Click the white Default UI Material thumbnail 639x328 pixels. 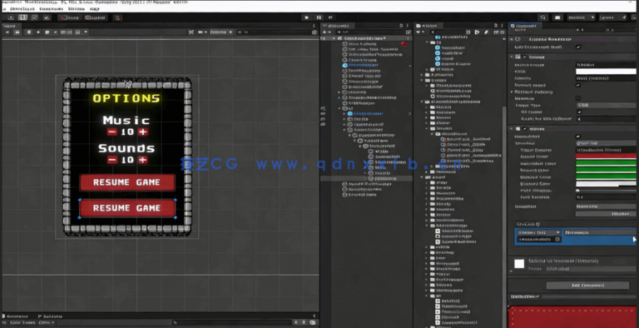click(x=519, y=264)
